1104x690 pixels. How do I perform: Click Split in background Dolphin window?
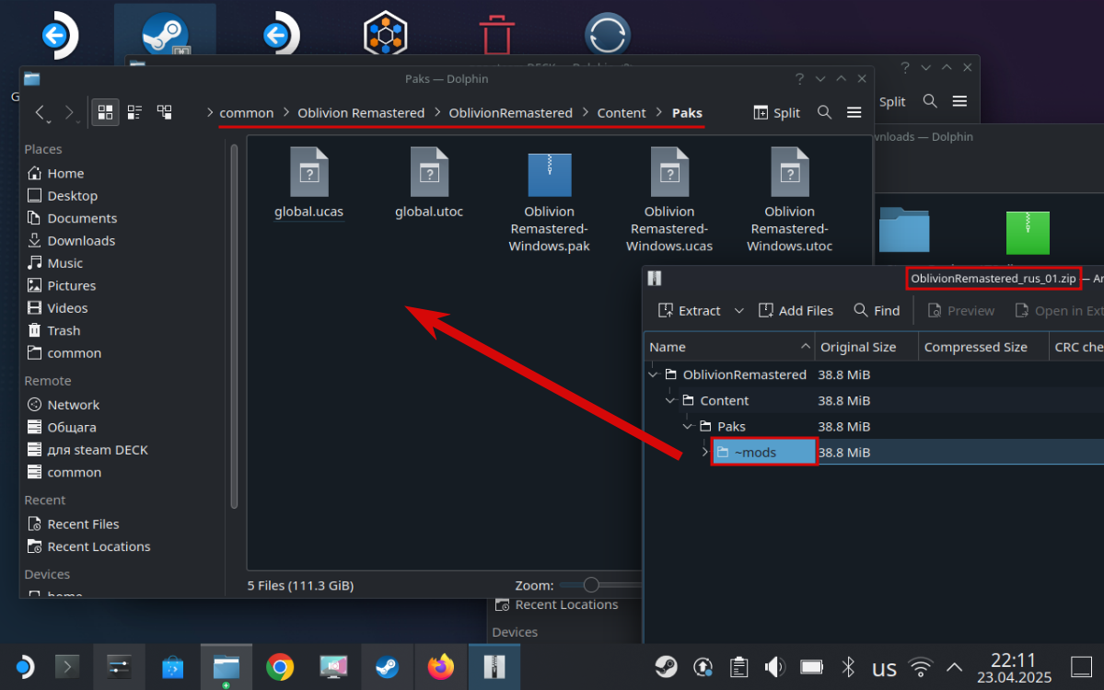[892, 101]
